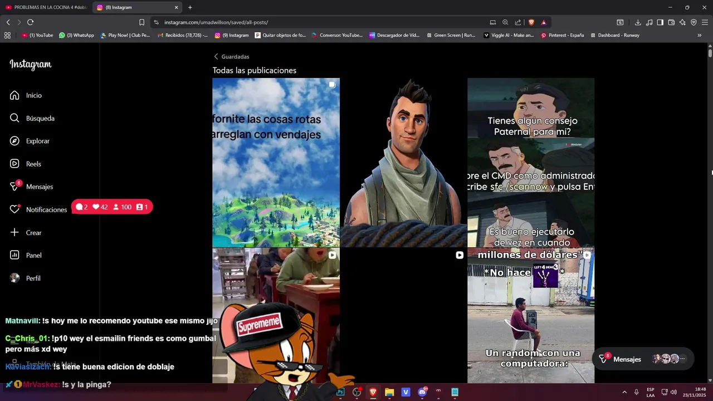The image size is (713, 401).
Task: Open zoom control in address bar
Action: click(x=505, y=22)
